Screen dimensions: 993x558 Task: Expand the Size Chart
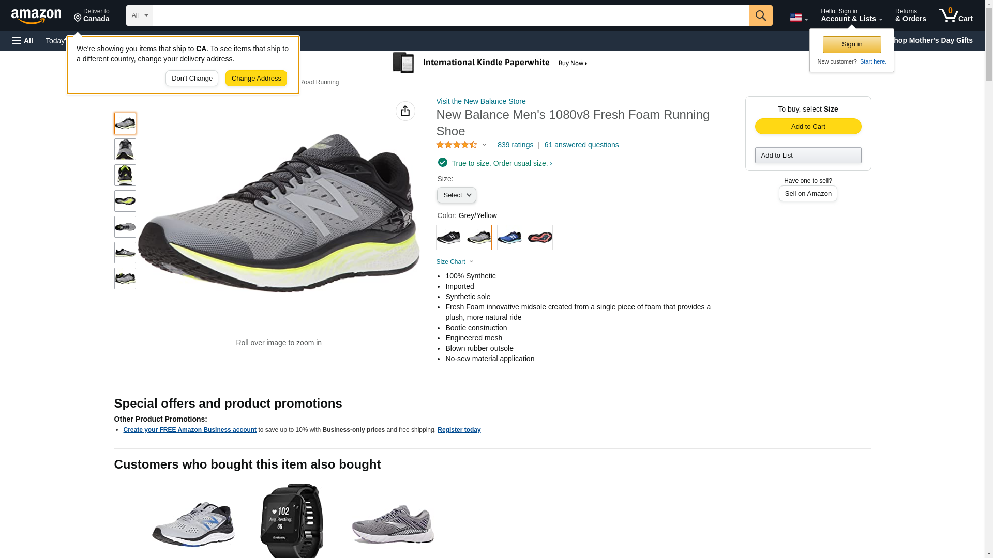[455, 262]
